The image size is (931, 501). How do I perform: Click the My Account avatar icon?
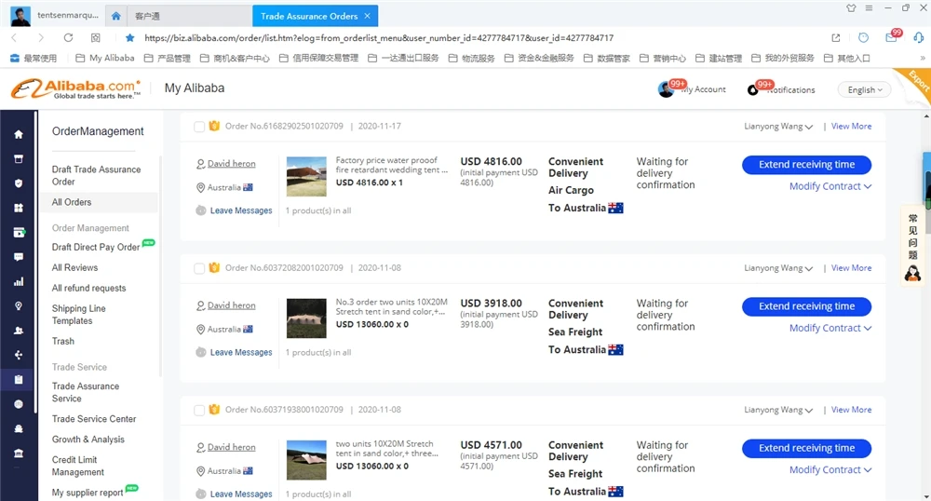tap(666, 89)
